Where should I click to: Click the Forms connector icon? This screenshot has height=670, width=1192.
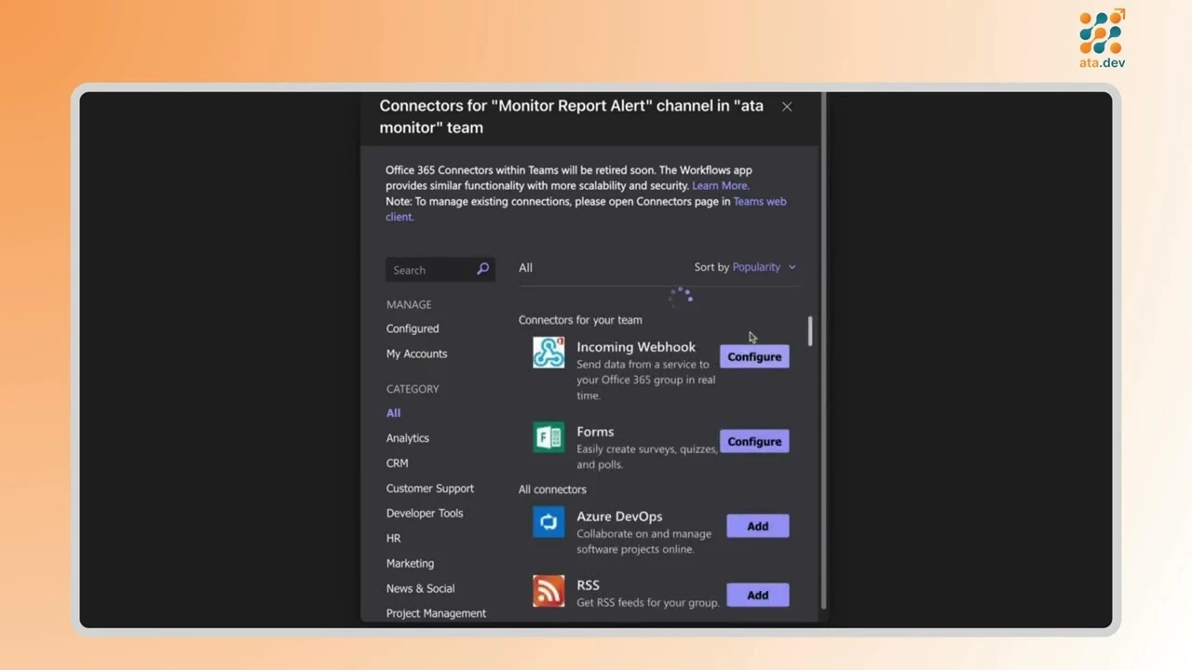pyautogui.click(x=548, y=437)
